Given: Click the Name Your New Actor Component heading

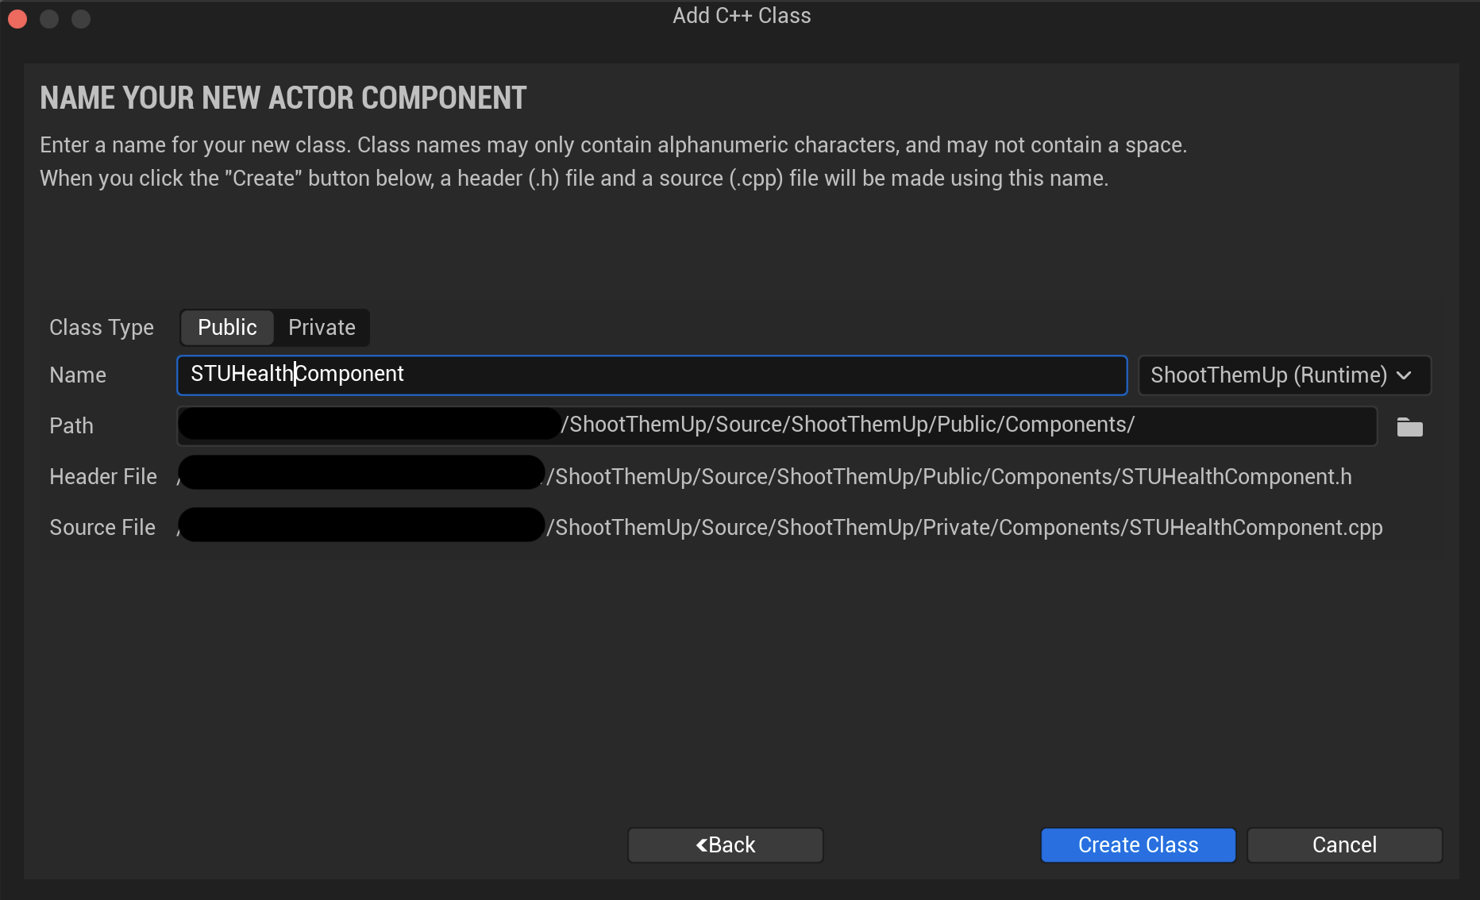Looking at the screenshot, I should 283,98.
